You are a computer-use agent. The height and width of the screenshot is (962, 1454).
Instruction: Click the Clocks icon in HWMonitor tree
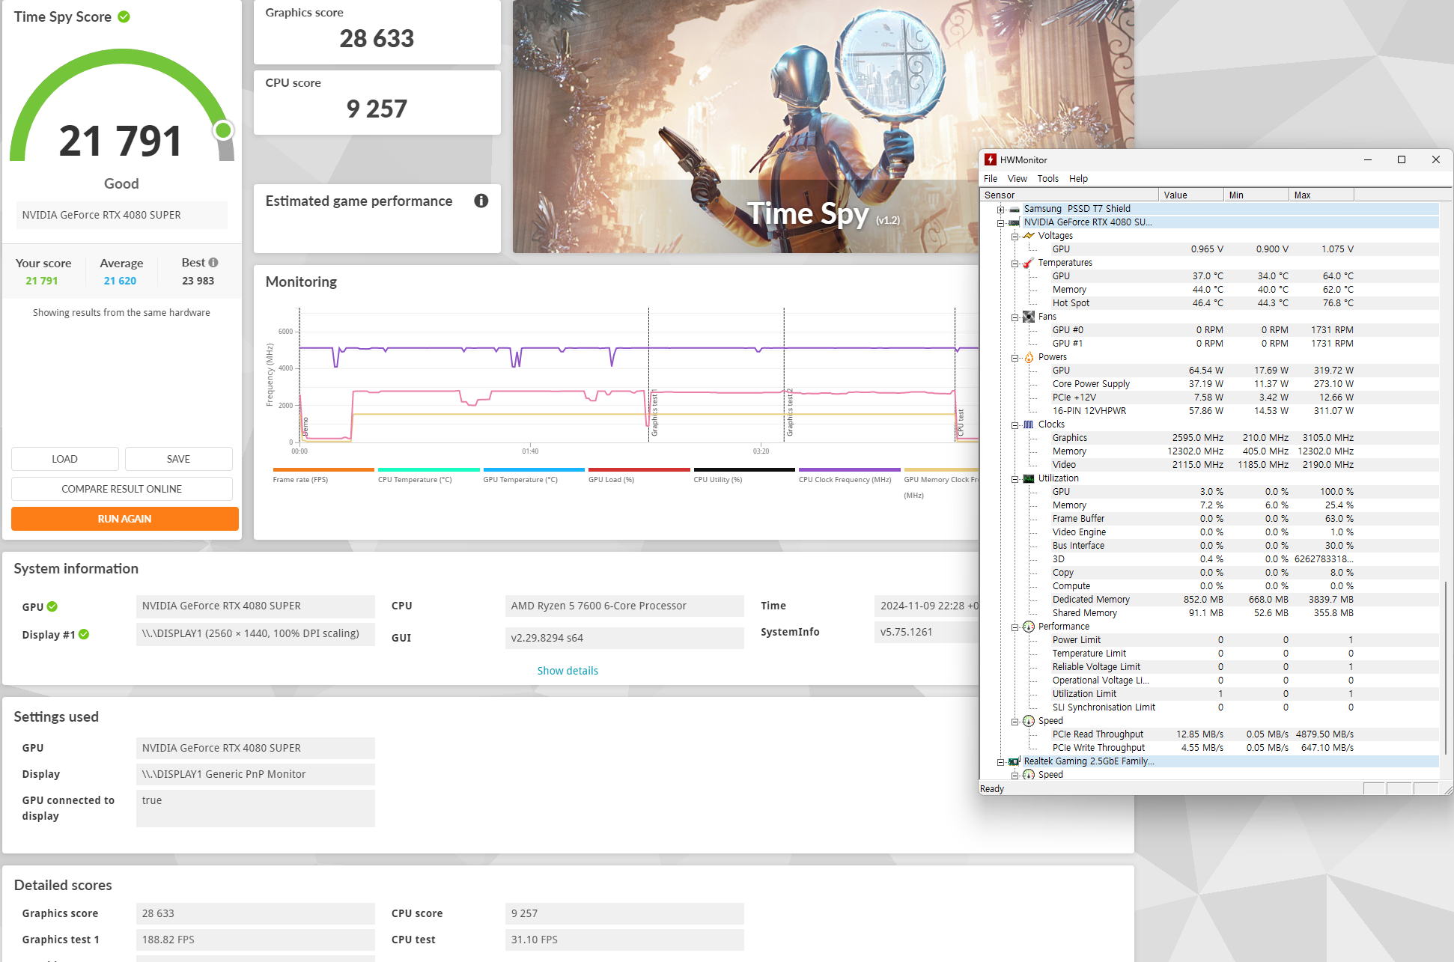1029,424
